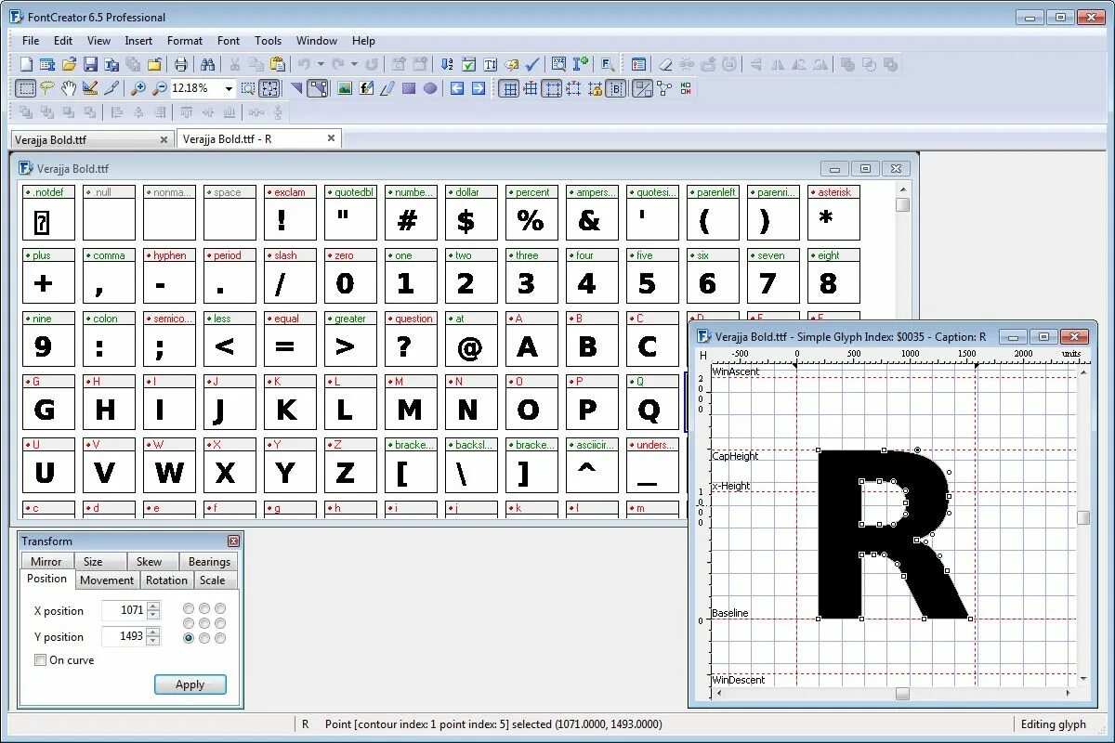Open the font in a new window icon
1115x743 pixels.
point(48,63)
